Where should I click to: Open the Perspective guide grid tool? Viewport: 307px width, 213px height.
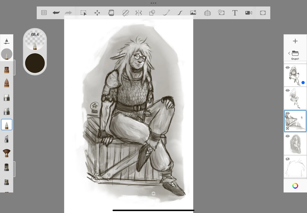tap(208, 13)
